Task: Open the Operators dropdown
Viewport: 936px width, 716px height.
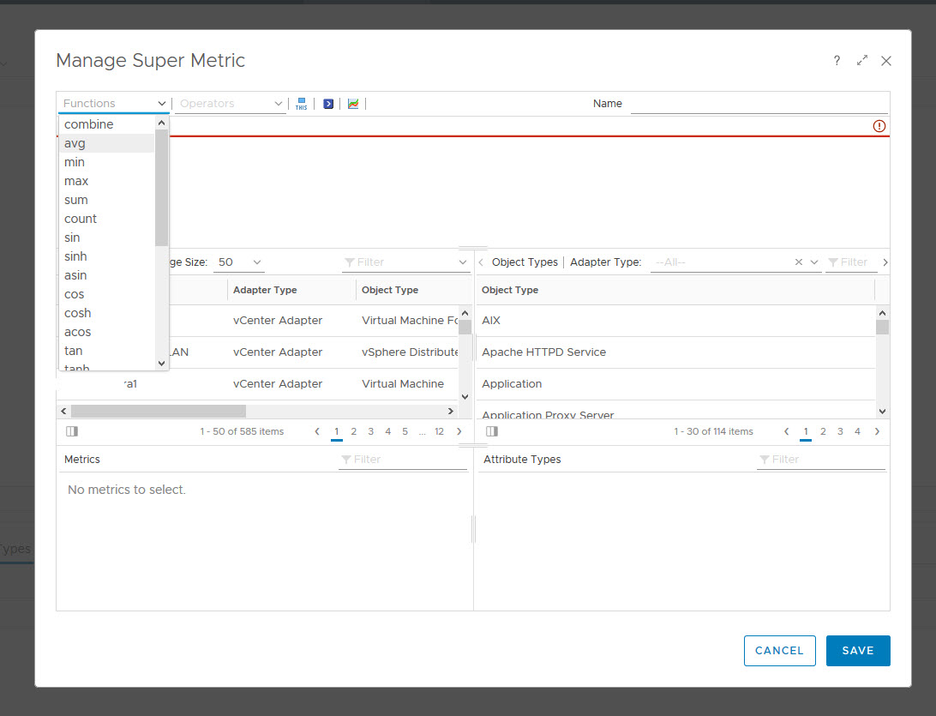Action: (231, 104)
